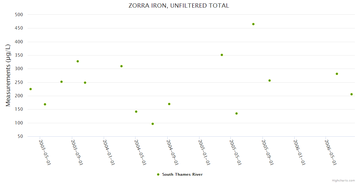Viewport: 358px width, 183px height.
Task: Click the green legend marker icon
Action: (158, 174)
